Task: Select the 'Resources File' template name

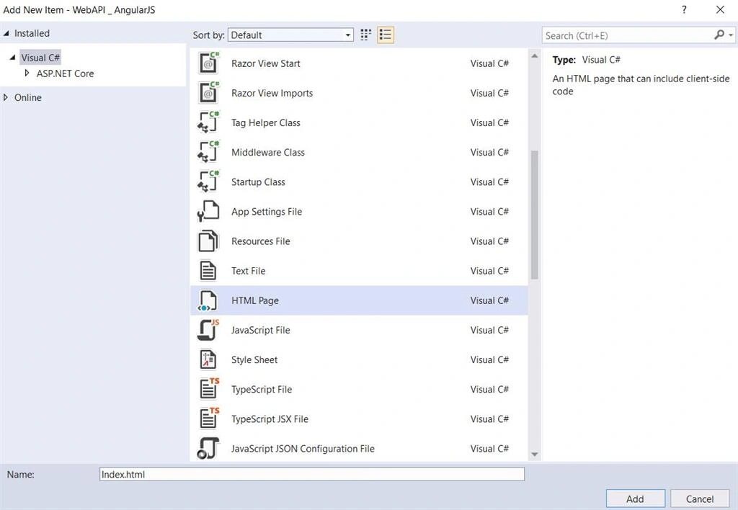Action: click(260, 241)
